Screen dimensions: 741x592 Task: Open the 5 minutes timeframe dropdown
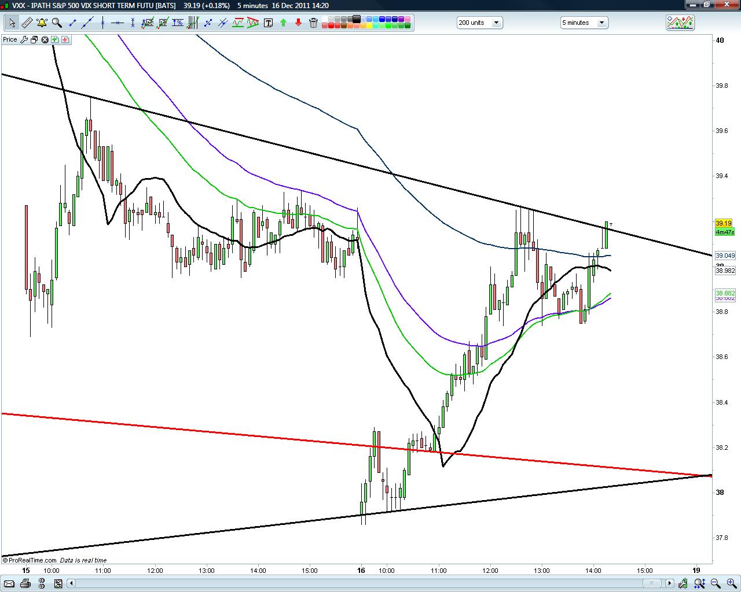click(584, 23)
